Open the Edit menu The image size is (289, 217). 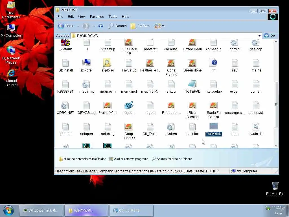point(71,17)
